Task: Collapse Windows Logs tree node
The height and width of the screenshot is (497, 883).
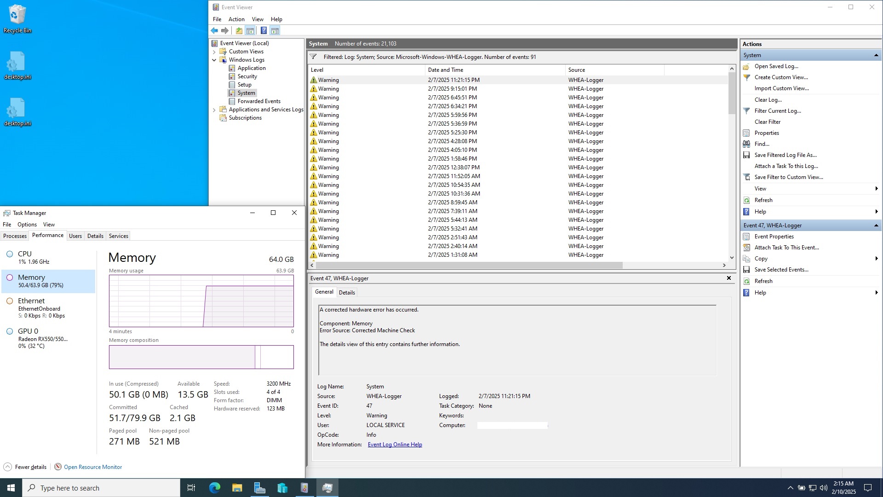Action: coord(214,60)
